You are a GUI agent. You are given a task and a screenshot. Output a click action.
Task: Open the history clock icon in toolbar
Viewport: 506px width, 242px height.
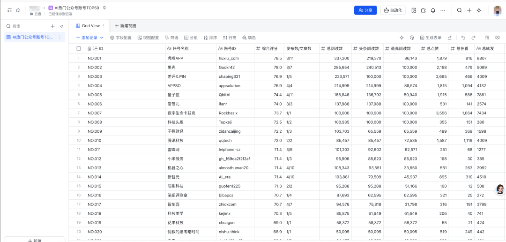412,38
